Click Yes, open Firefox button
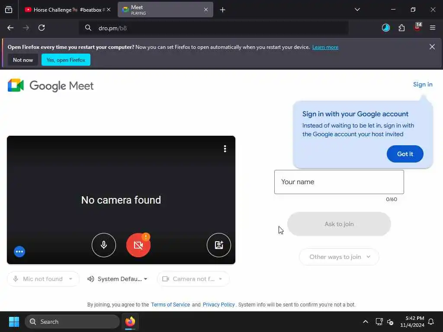This screenshot has height=332, width=443. [x=66, y=60]
